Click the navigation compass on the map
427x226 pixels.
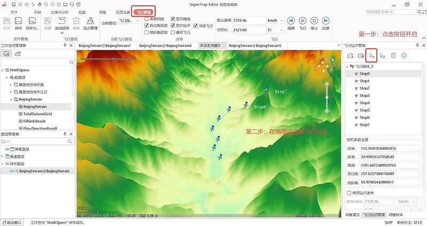tap(323, 66)
